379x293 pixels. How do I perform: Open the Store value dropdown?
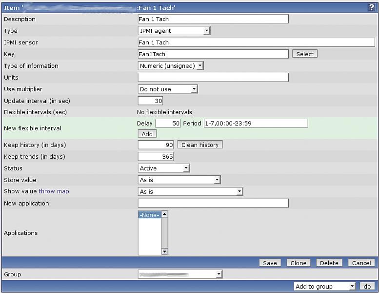click(180, 180)
